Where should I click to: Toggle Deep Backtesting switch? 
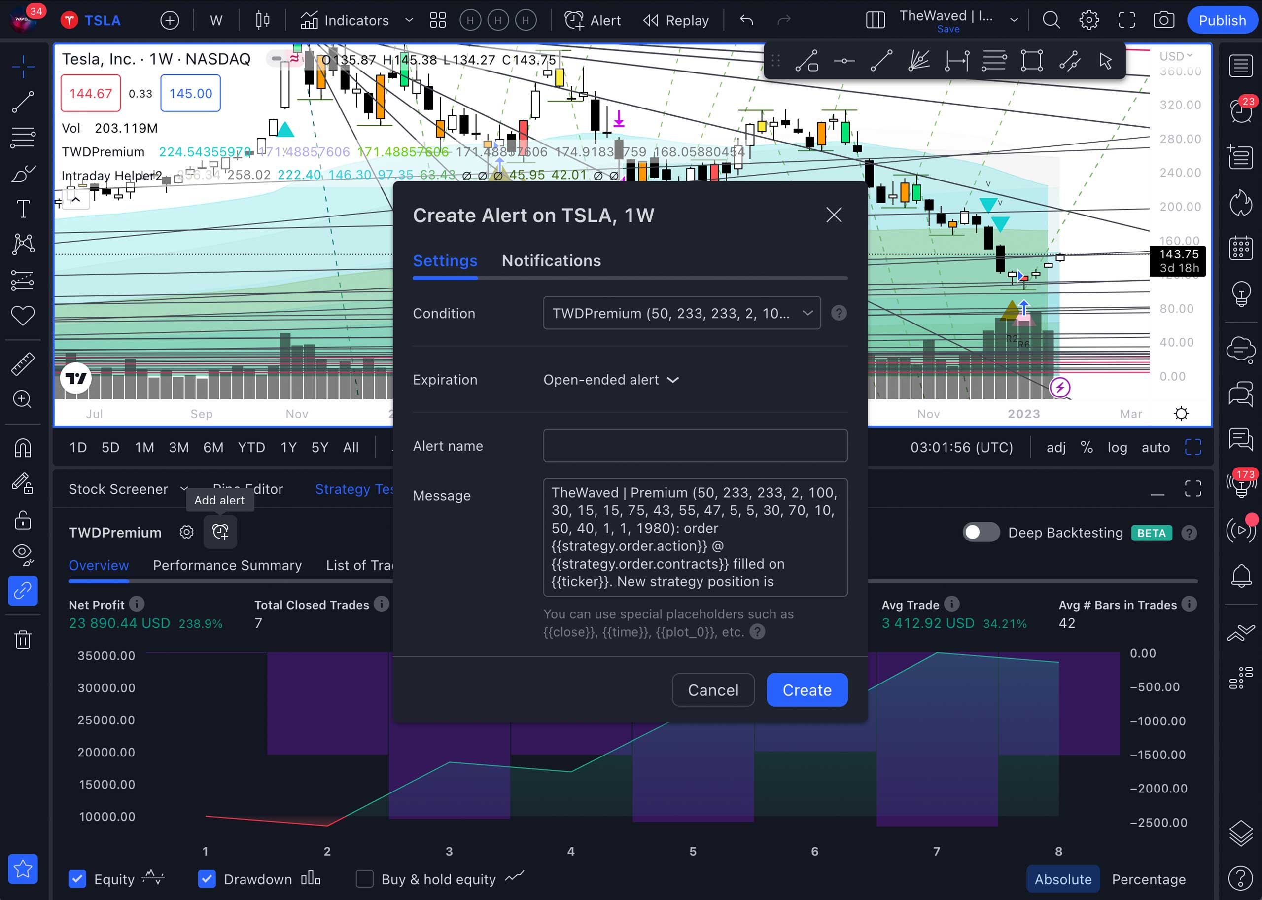(981, 533)
